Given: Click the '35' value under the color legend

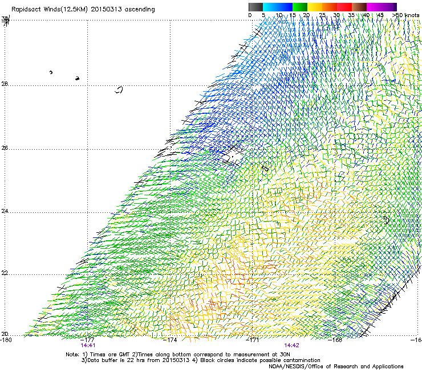Looking at the screenshot, I should 351,15.
